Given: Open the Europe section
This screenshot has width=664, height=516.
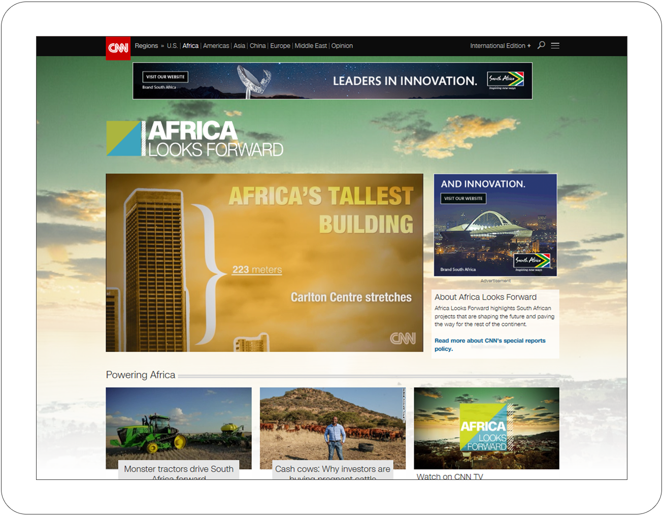Looking at the screenshot, I should click(x=280, y=46).
